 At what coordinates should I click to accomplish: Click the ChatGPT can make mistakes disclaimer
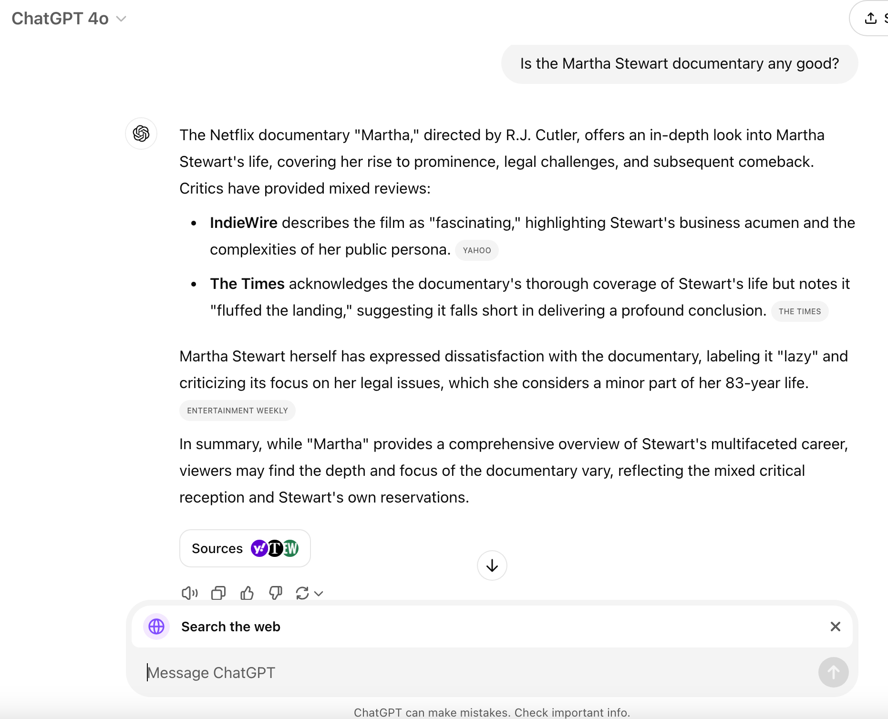click(x=492, y=712)
